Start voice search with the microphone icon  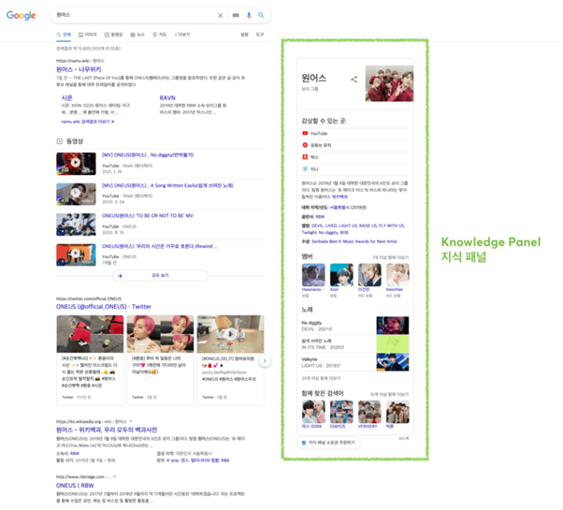249,15
